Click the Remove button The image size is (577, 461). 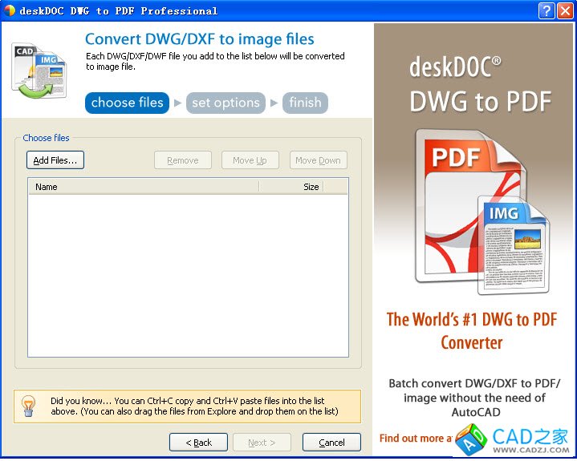coord(182,160)
